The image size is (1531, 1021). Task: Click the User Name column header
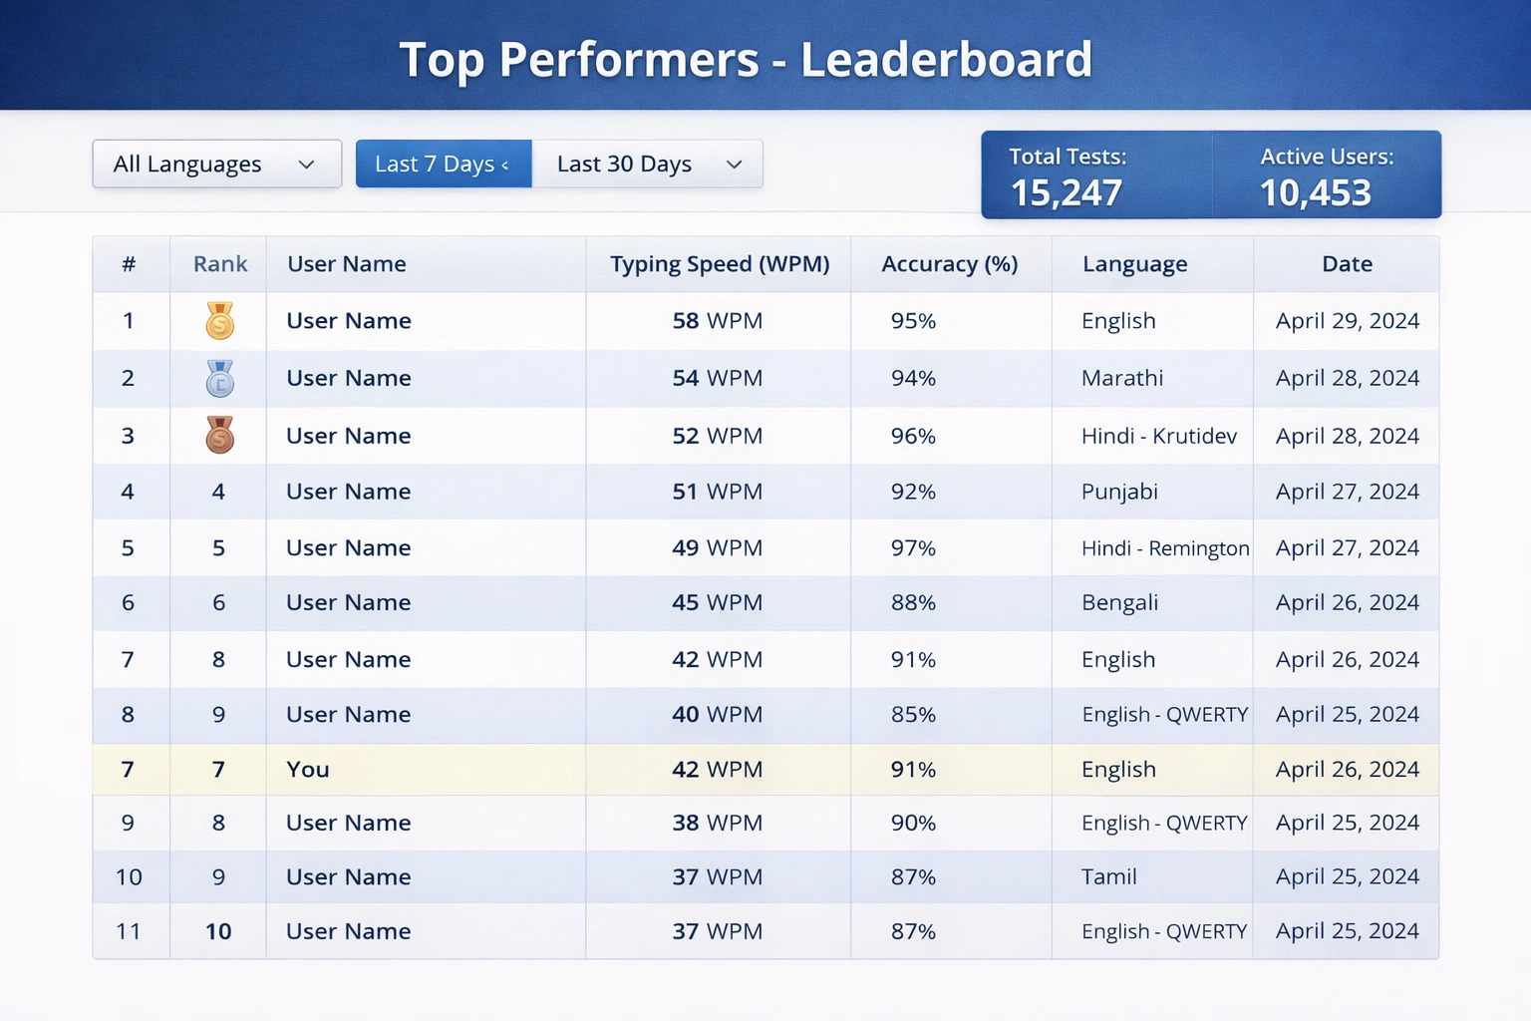point(346,263)
